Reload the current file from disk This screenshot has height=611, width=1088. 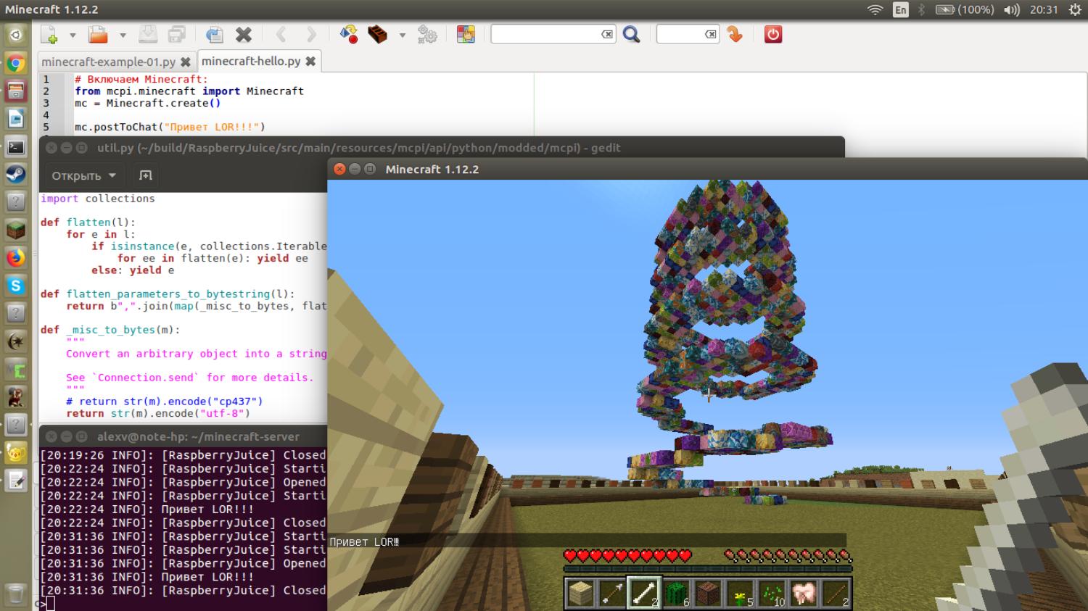click(x=214, y=34)
